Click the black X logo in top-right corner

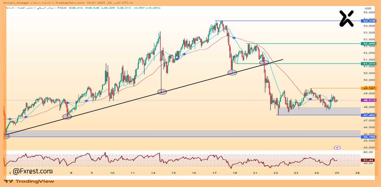346,18
